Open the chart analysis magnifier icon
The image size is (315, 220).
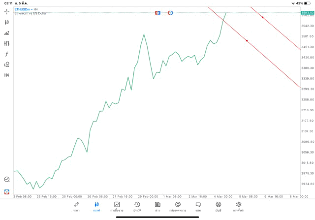(7, 180)
